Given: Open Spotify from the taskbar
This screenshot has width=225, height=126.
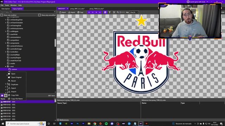Looking at the screenshot, I should click(106, 124).
